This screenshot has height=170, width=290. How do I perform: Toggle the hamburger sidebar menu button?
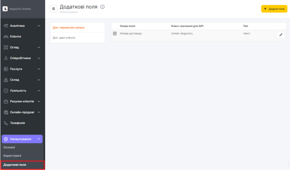point(54,9)
